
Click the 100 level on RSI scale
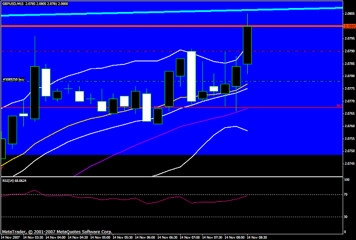click(x=347, y=180)
